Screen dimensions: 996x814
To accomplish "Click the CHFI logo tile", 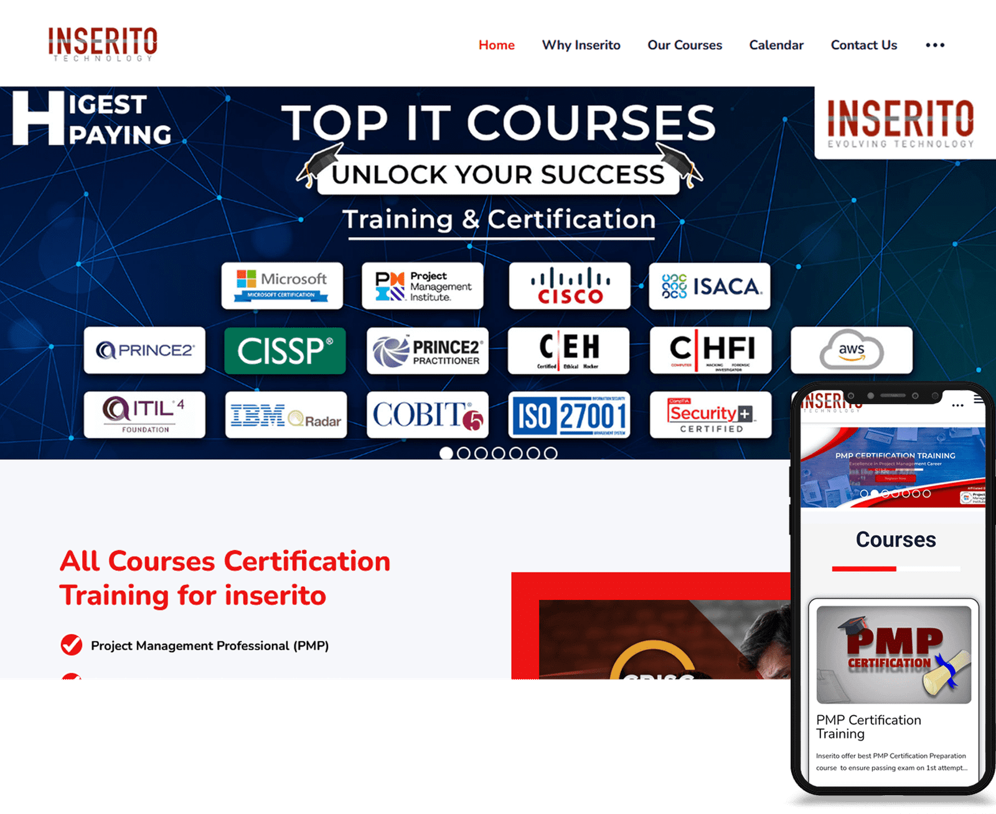I will [x=711, y=350].
